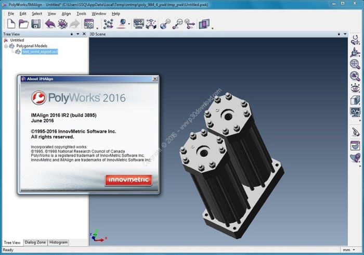Toggle the 3D Scene pane lock icon
364x255 pixels.
pos(339,34)
